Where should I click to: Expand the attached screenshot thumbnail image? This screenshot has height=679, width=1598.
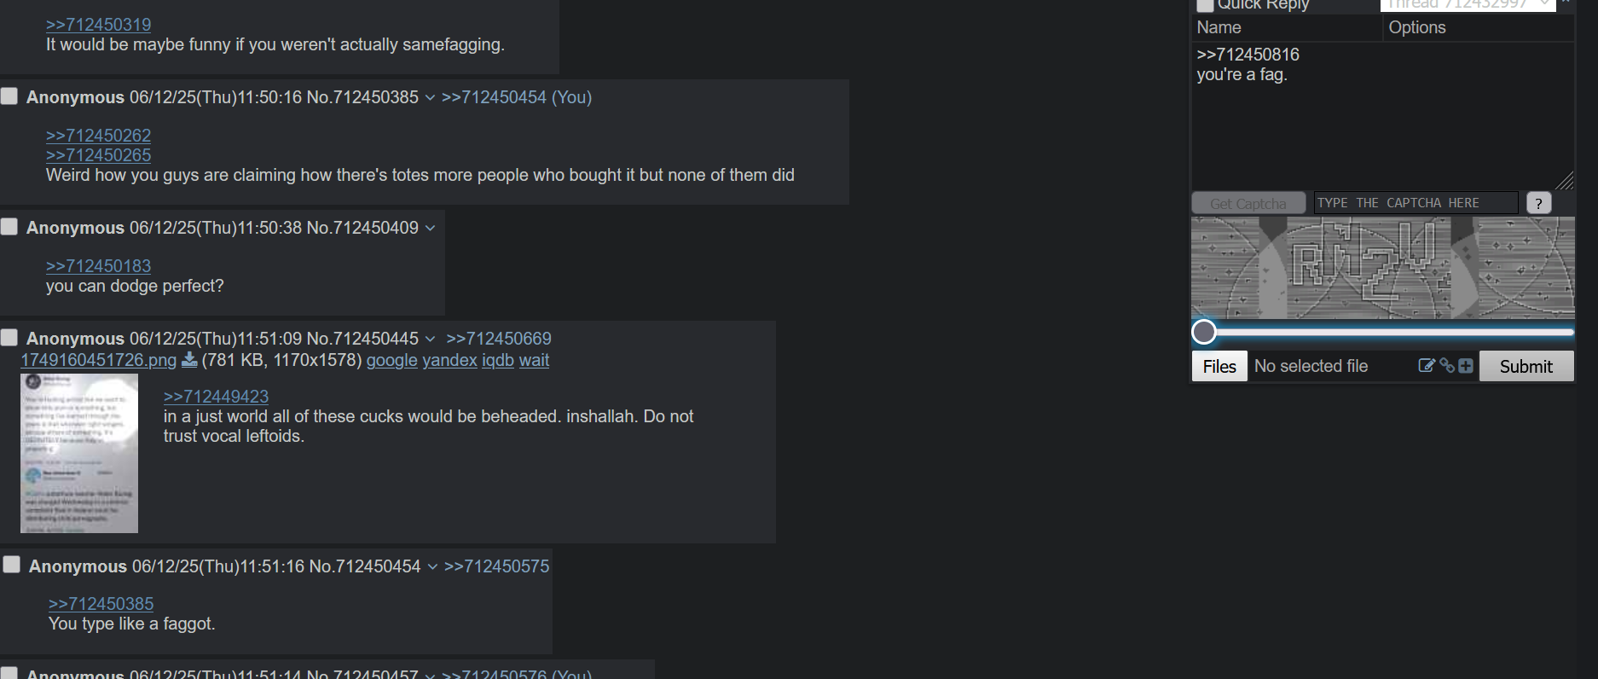pyautogui.click(x=79, y=453)
